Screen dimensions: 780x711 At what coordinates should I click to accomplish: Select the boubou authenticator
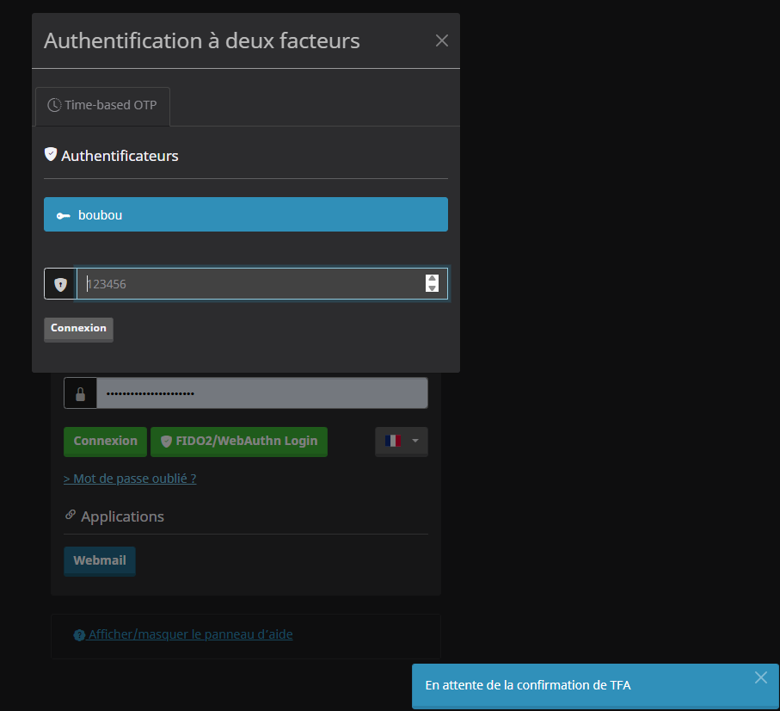(x=246, y=214)
